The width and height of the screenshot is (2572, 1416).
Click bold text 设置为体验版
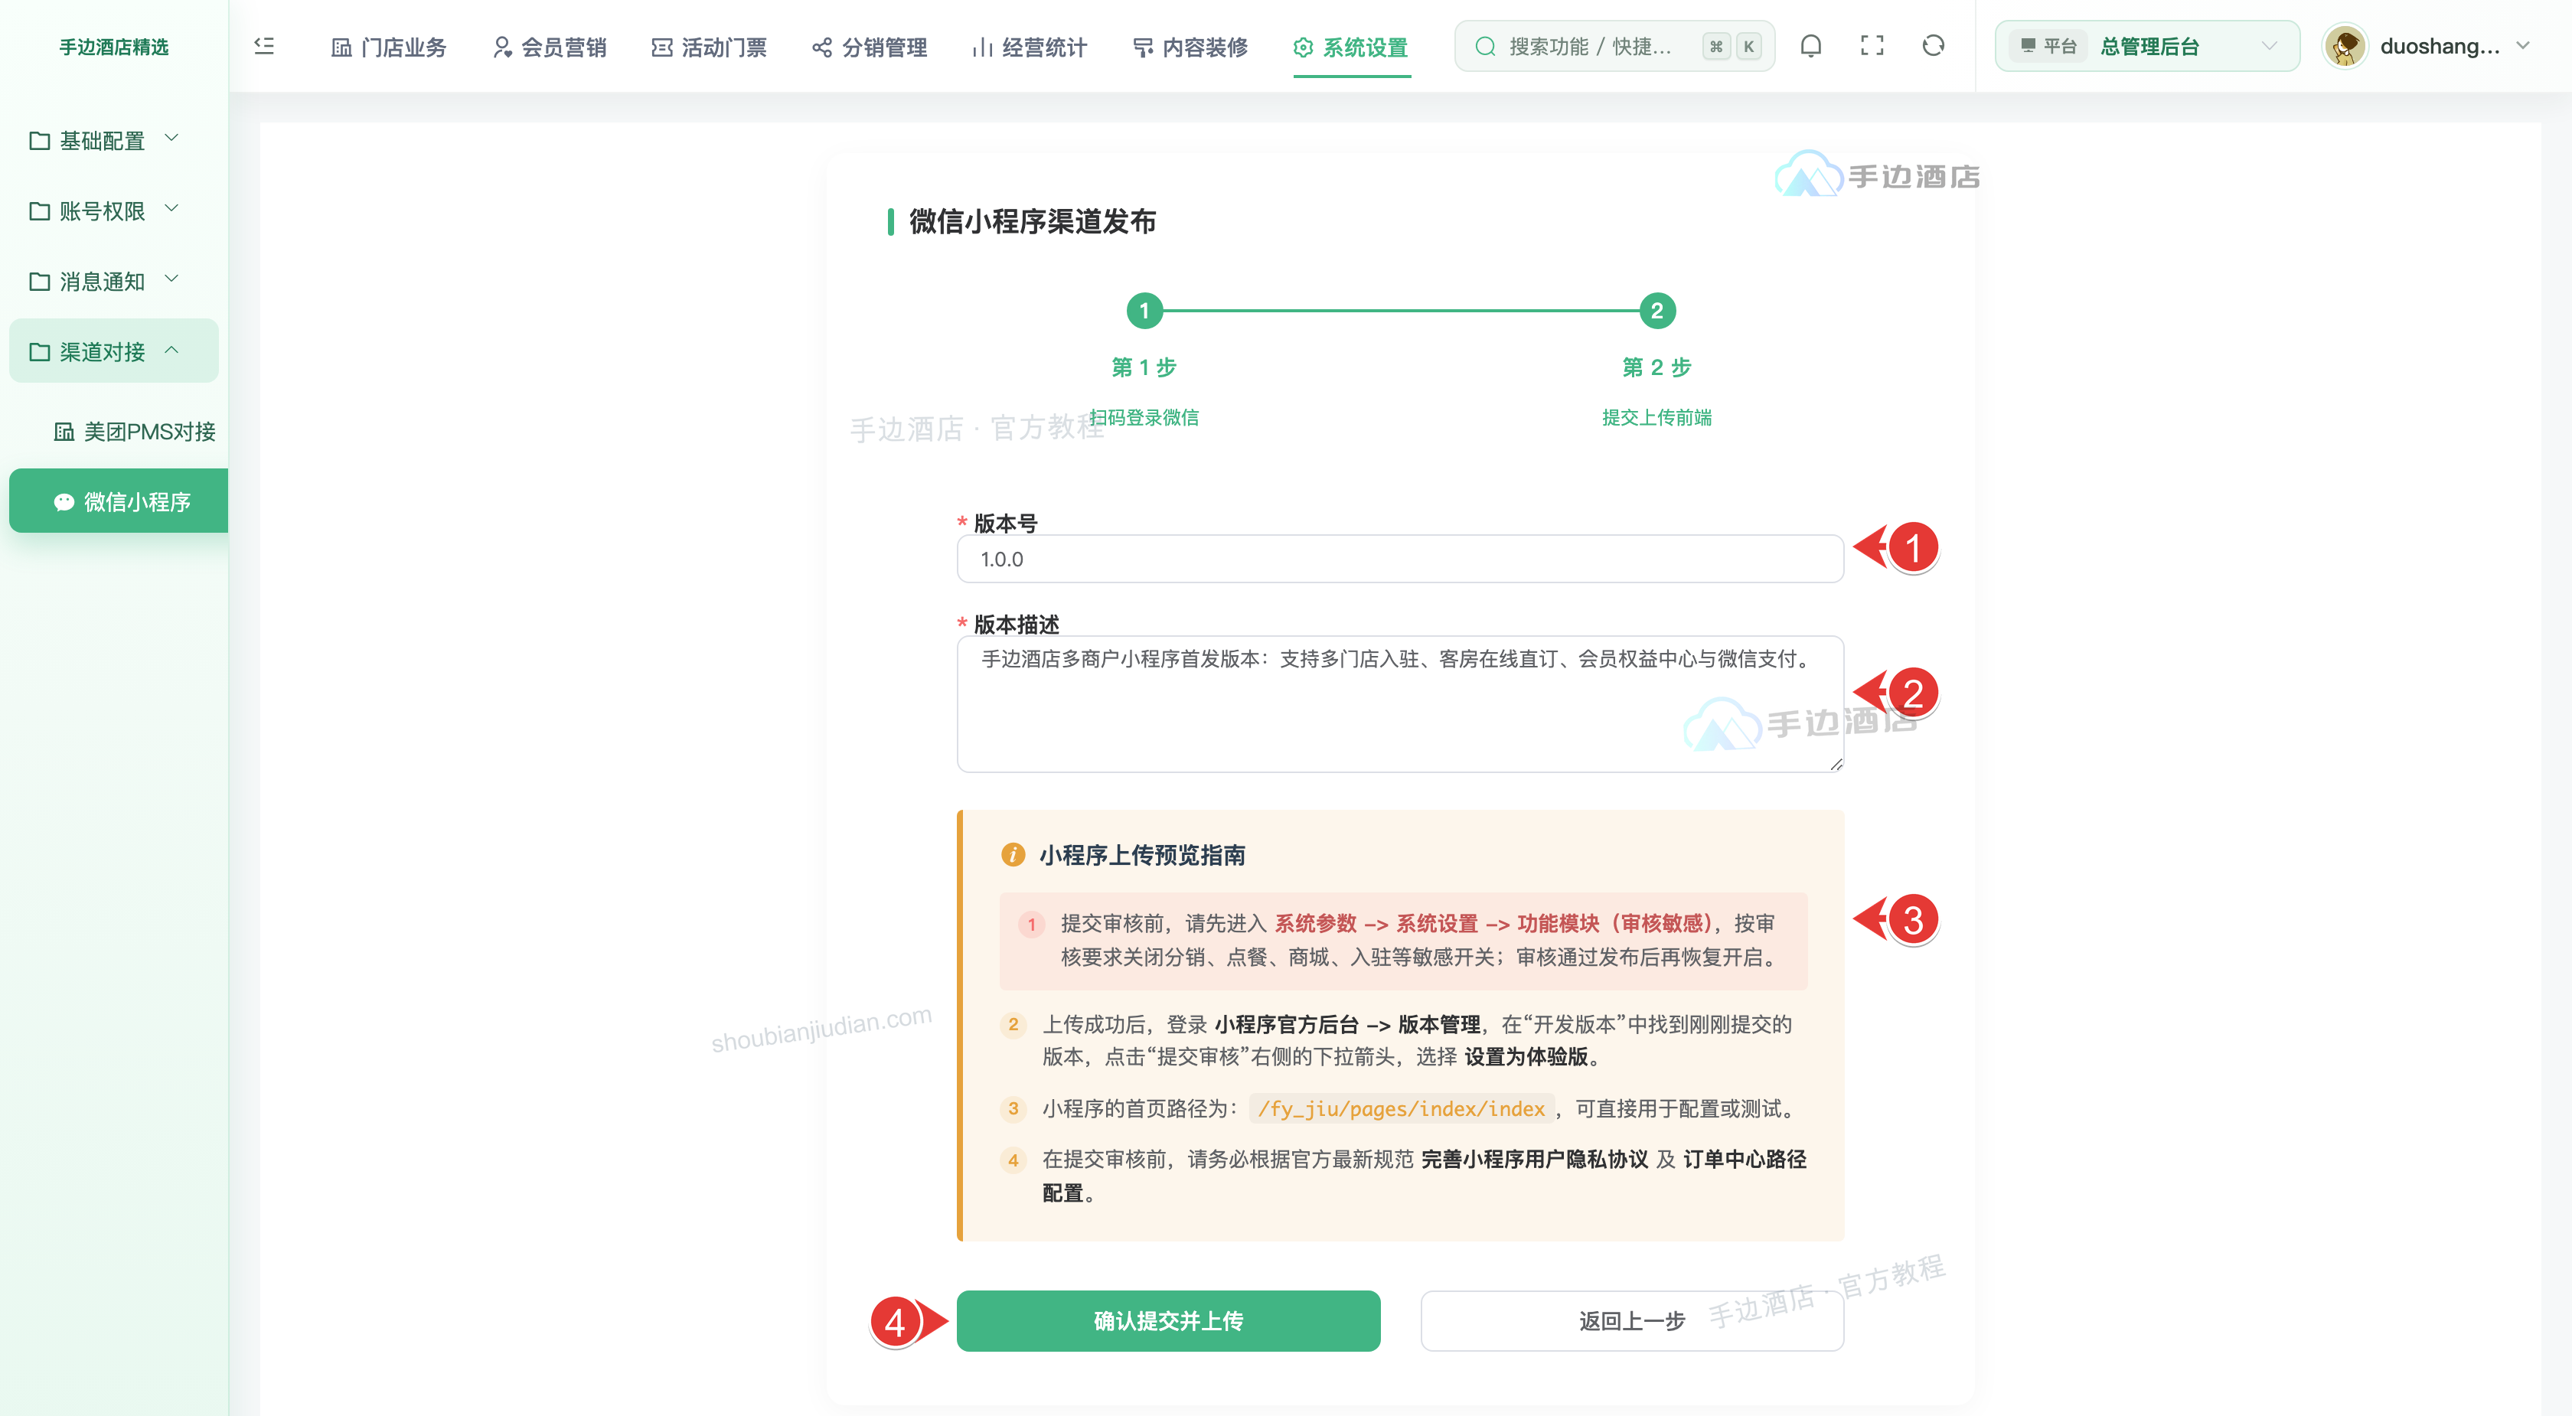coord(1526,1056)
